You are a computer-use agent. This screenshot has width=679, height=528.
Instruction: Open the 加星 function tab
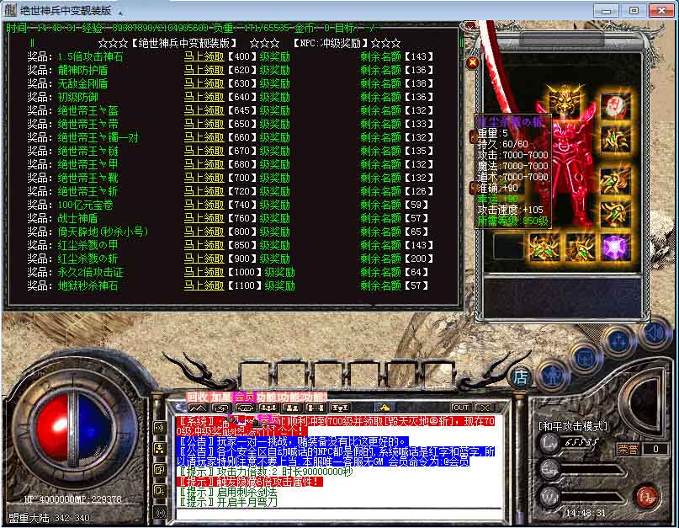click(x=220, y=397)
